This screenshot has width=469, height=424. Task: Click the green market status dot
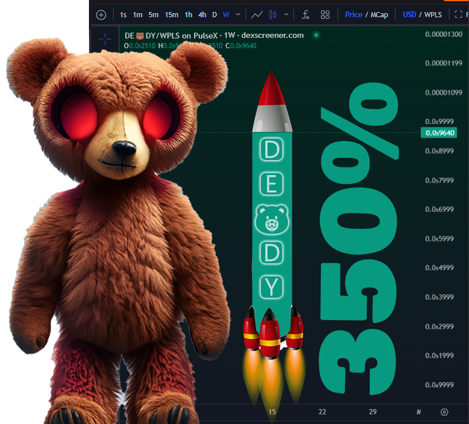[316, 35]
